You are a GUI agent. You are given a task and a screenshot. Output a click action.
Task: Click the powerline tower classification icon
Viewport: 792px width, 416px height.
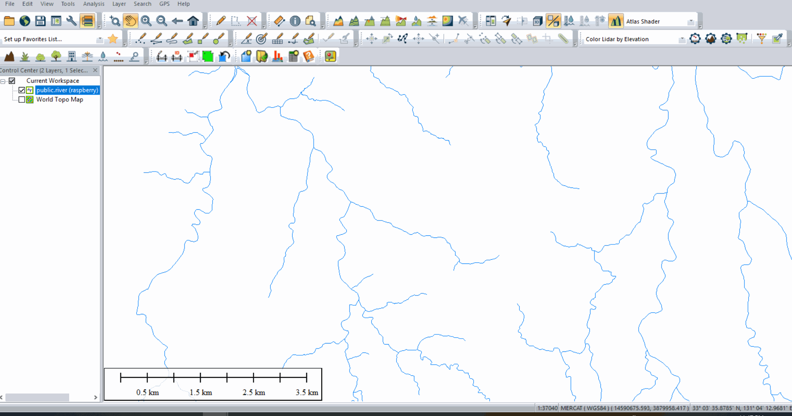coord(87,56)
